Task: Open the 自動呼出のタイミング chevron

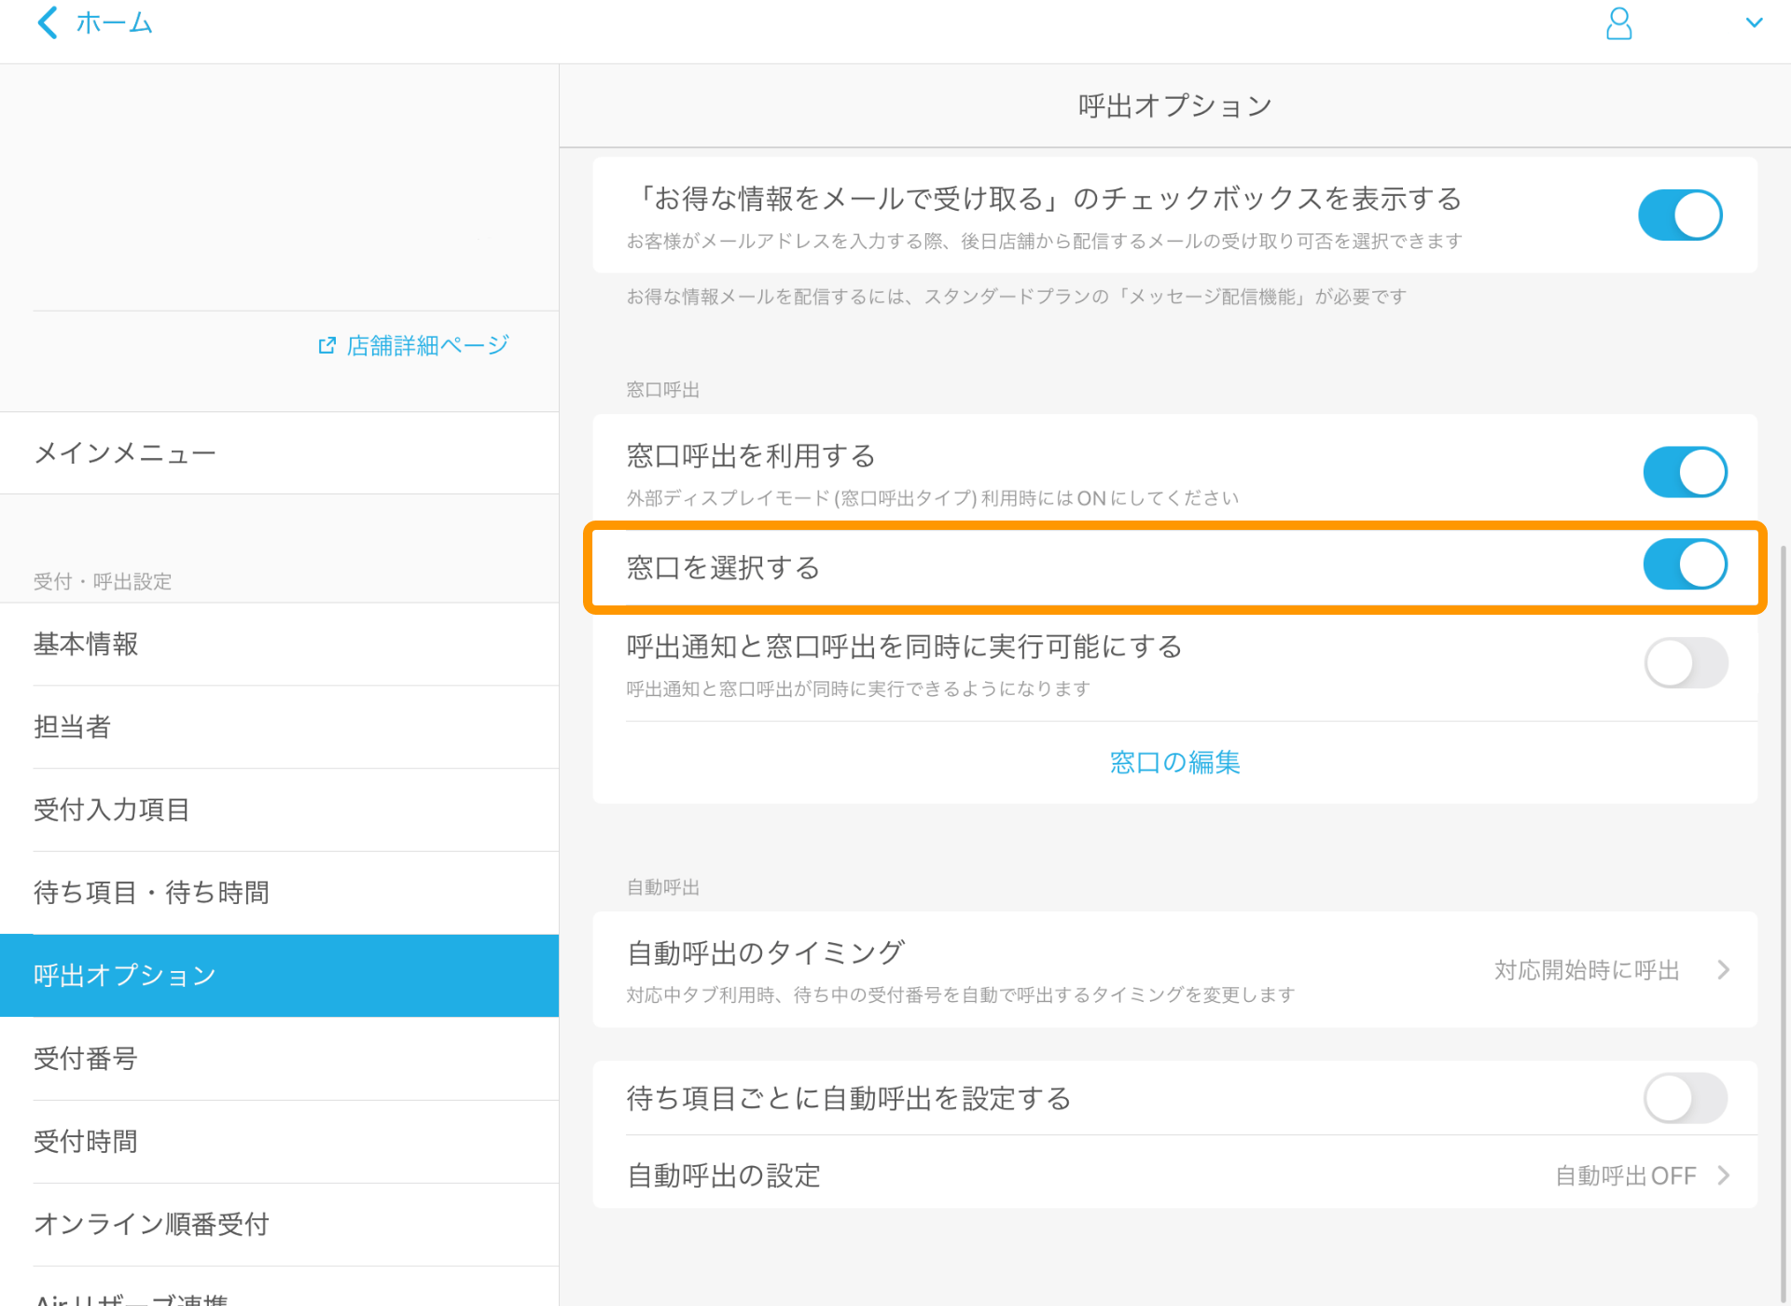Action: click(1723, 970)
